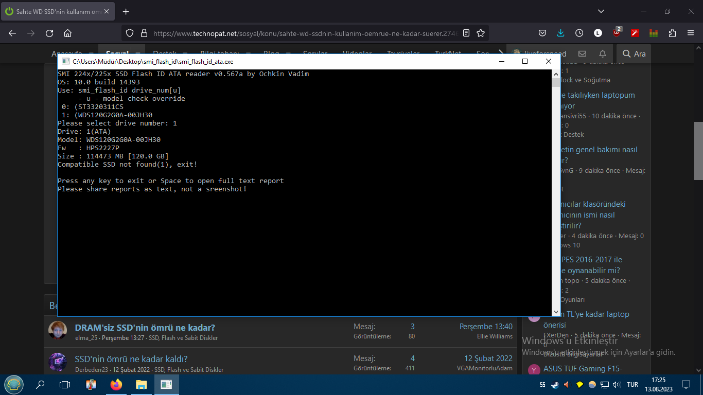The width and height of the screenshot is (703, 395).
Task: Open latest post dated Perşembe 13:40
Action: 486,327
